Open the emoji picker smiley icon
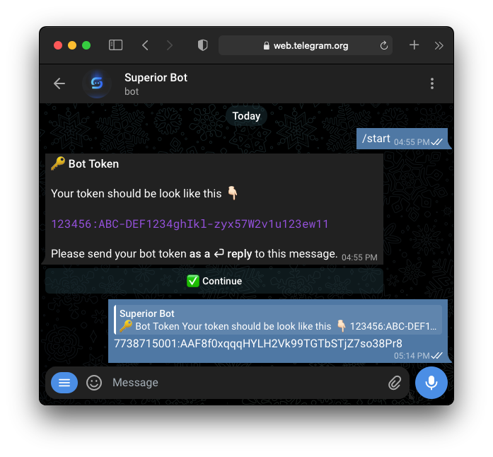493x457 pixels. click(94, 383)
